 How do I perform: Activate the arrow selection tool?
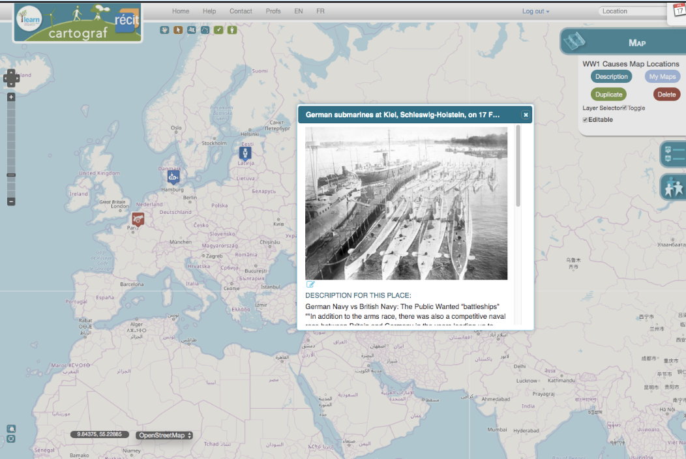pos(177,30)
